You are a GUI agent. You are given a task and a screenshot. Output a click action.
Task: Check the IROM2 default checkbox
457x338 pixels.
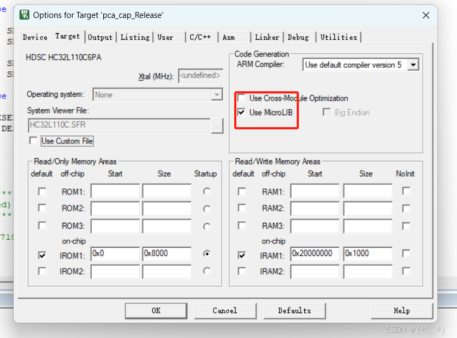coord(42,271)
